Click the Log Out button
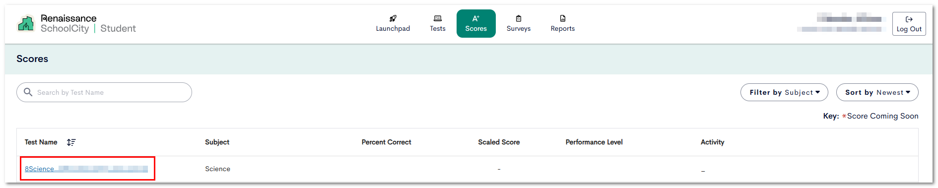The image size is (938, 188). point(909,24)
